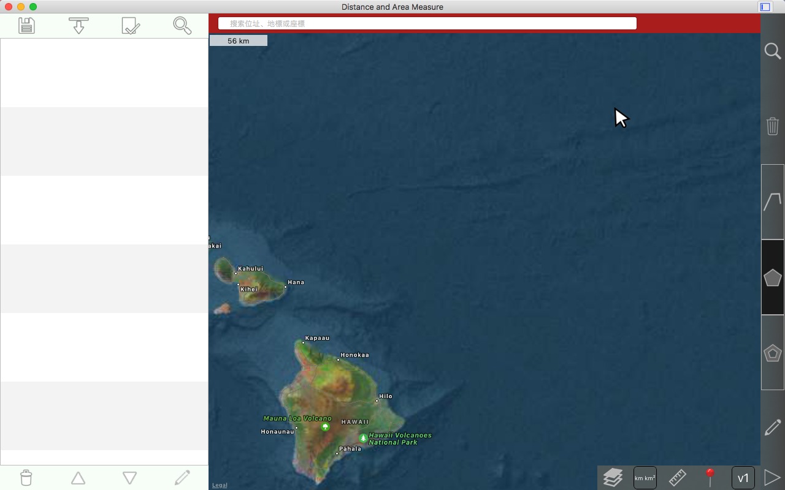Click the document checkmark icon

click(131, 25)
